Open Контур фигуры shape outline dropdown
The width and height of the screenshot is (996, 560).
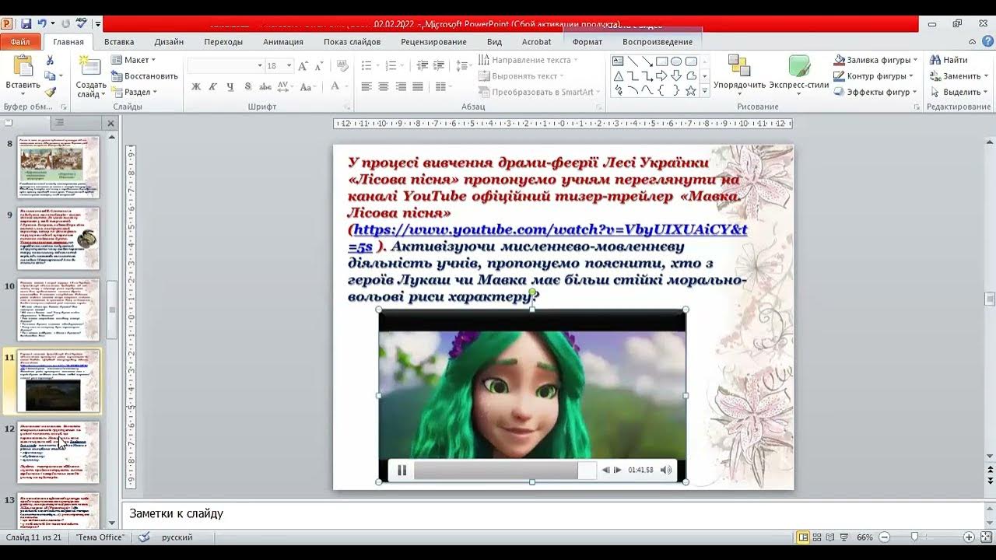(x=874, y=76)
